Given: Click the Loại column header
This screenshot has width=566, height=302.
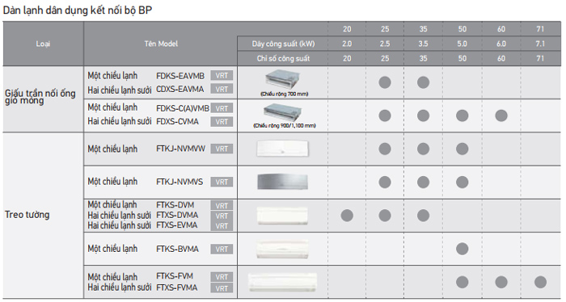Looking at the screenshot, I should [x=43, y=44].
